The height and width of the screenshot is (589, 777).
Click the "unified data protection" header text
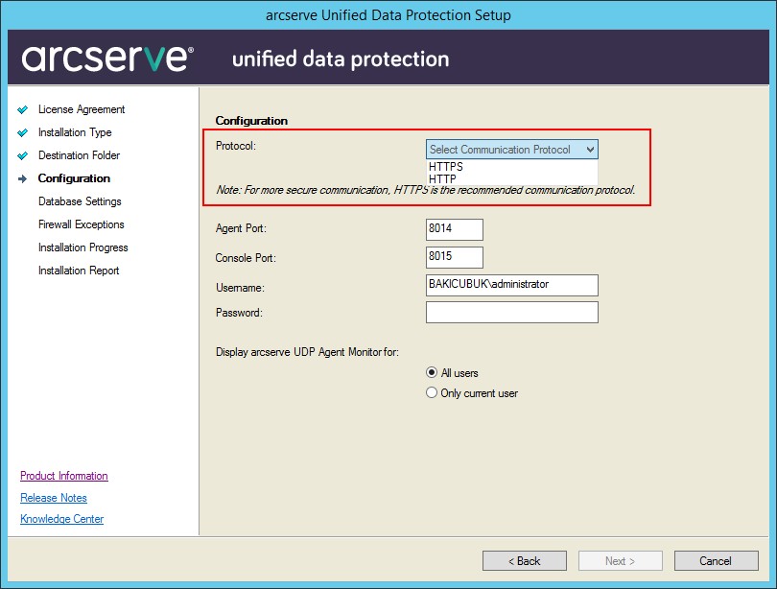point(341,59)
